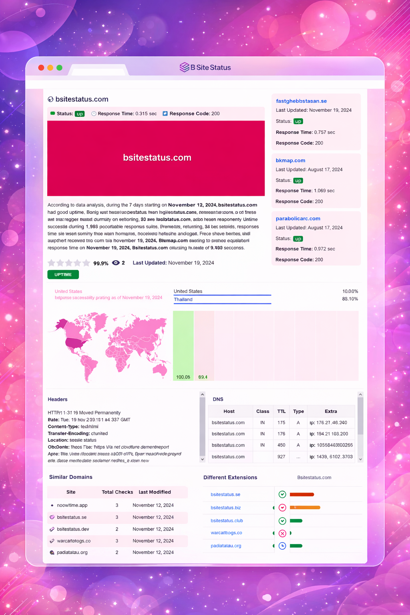Click the red status icon for bsitestatus.biz
The image size is (410, 615).
point(282,508)
